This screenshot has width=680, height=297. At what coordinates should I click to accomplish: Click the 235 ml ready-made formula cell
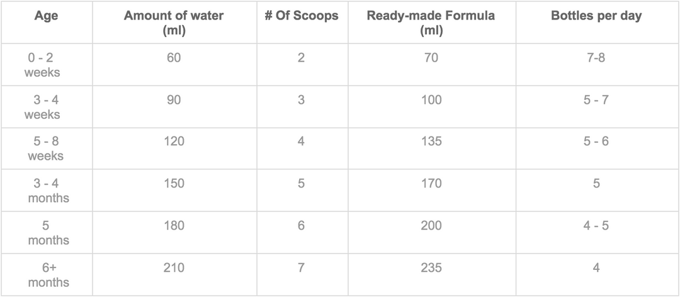pos(431,268)
